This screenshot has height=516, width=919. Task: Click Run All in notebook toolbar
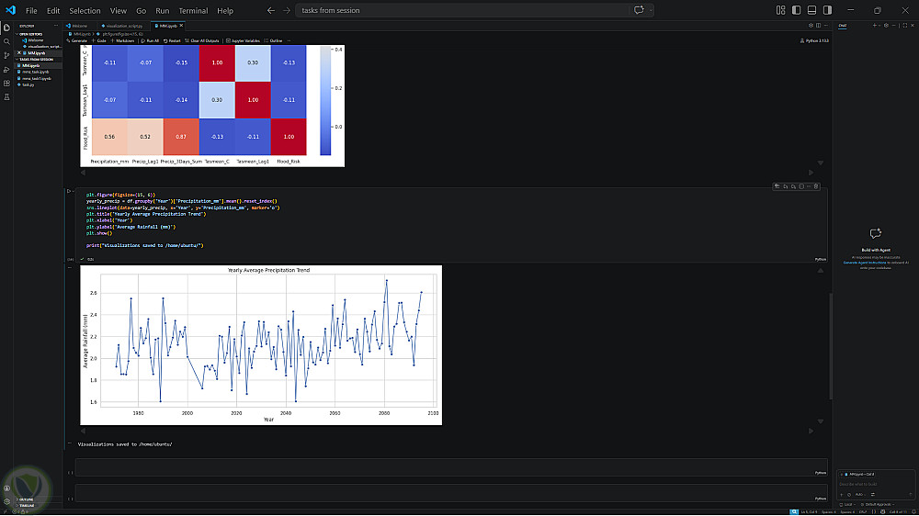[150, 41]
